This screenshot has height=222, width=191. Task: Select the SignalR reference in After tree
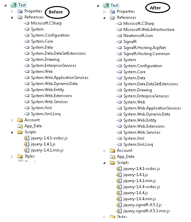click(130, 42)
